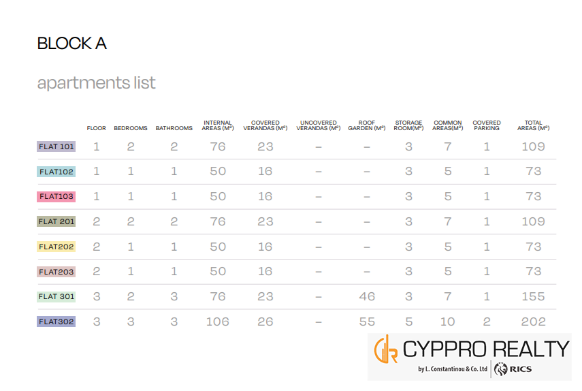Image resolution: width=582 pixels, height=391 pixels.
Task: Click the light green FLAT 301 label
Action: [x=56, y=296]
